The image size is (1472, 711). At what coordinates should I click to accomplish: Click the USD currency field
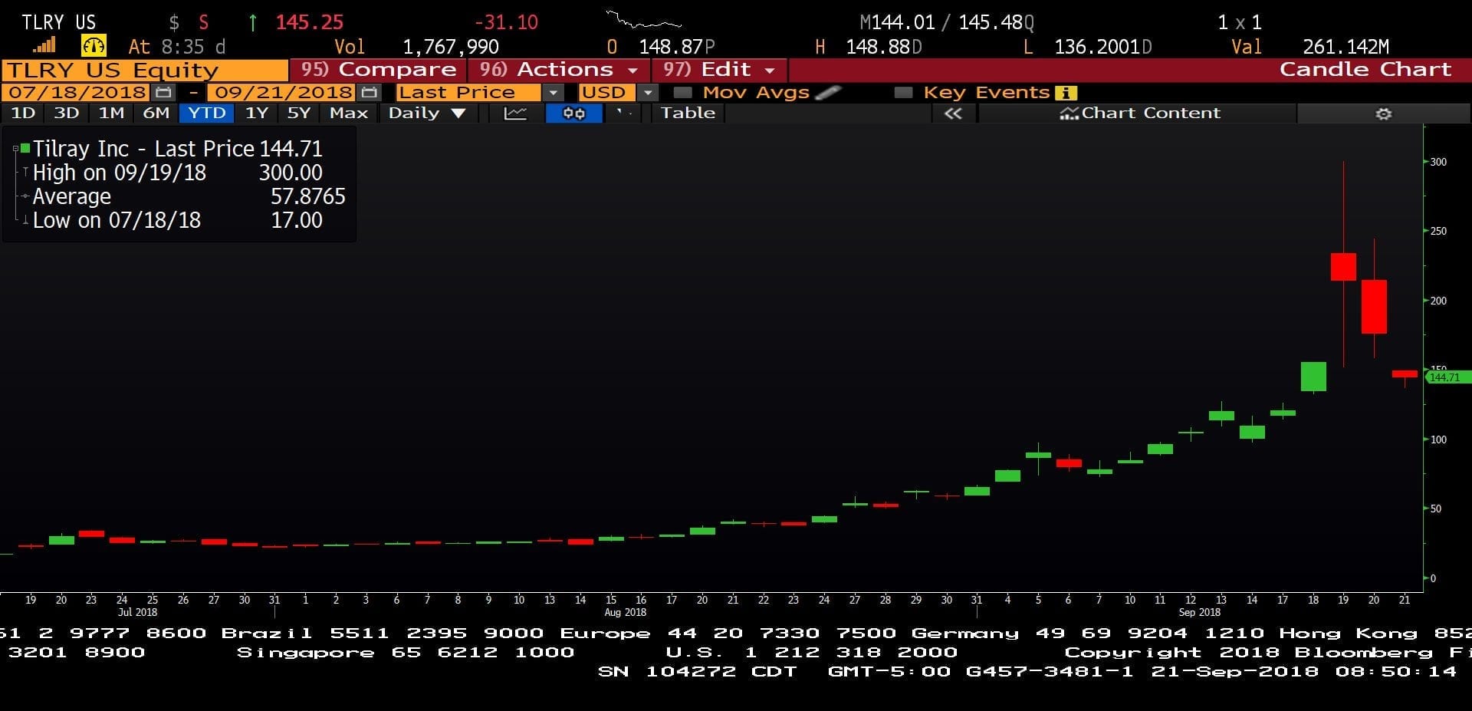[x=609, y=93]
